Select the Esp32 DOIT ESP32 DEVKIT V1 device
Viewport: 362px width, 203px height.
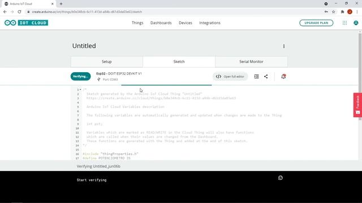(x=119, y=74)
